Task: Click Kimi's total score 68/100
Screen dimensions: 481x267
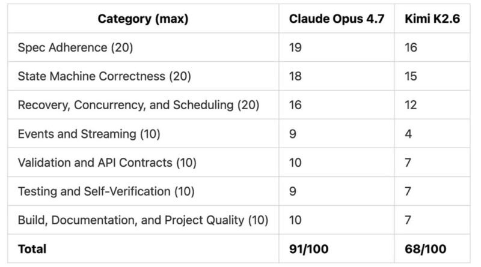Action: point(426,249)
